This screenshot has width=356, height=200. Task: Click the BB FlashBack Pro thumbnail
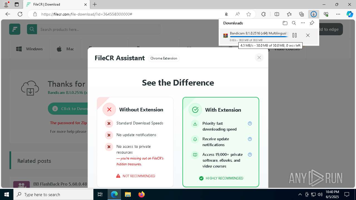coord(21,184)
